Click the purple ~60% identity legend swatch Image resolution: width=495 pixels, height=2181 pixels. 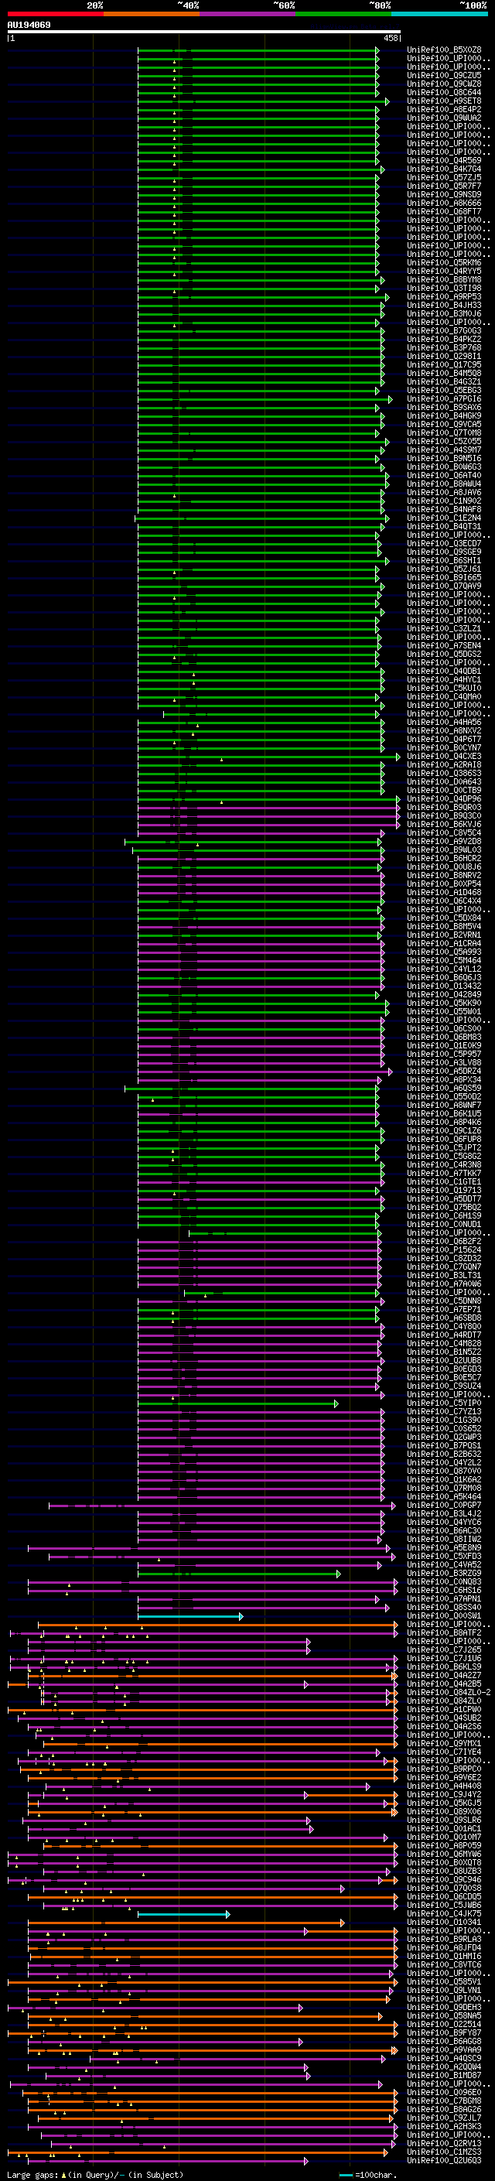(x=248, y=14)
